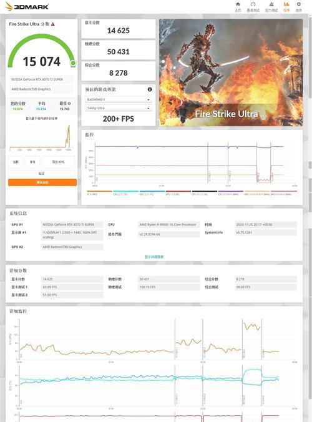This screenshot has height=422, width=312.
Task: Toggle the turquoise CPU temperature legend swatch
Action: coord(125,192)
